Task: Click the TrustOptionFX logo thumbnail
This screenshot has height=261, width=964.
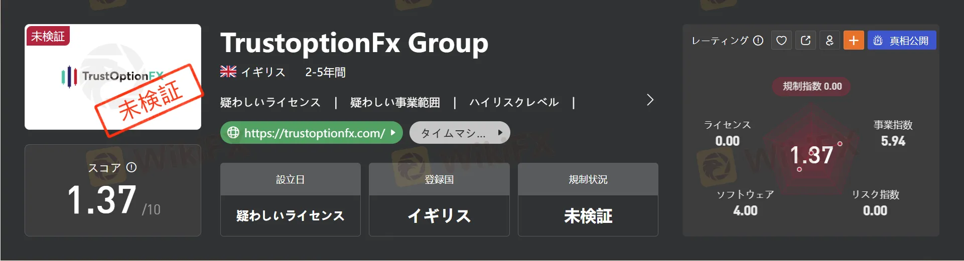Action: (113, 77)
